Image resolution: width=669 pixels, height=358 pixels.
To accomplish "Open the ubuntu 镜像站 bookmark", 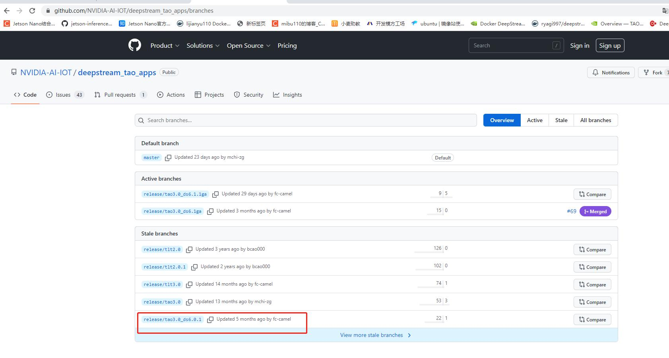I will tap(438, 24).
